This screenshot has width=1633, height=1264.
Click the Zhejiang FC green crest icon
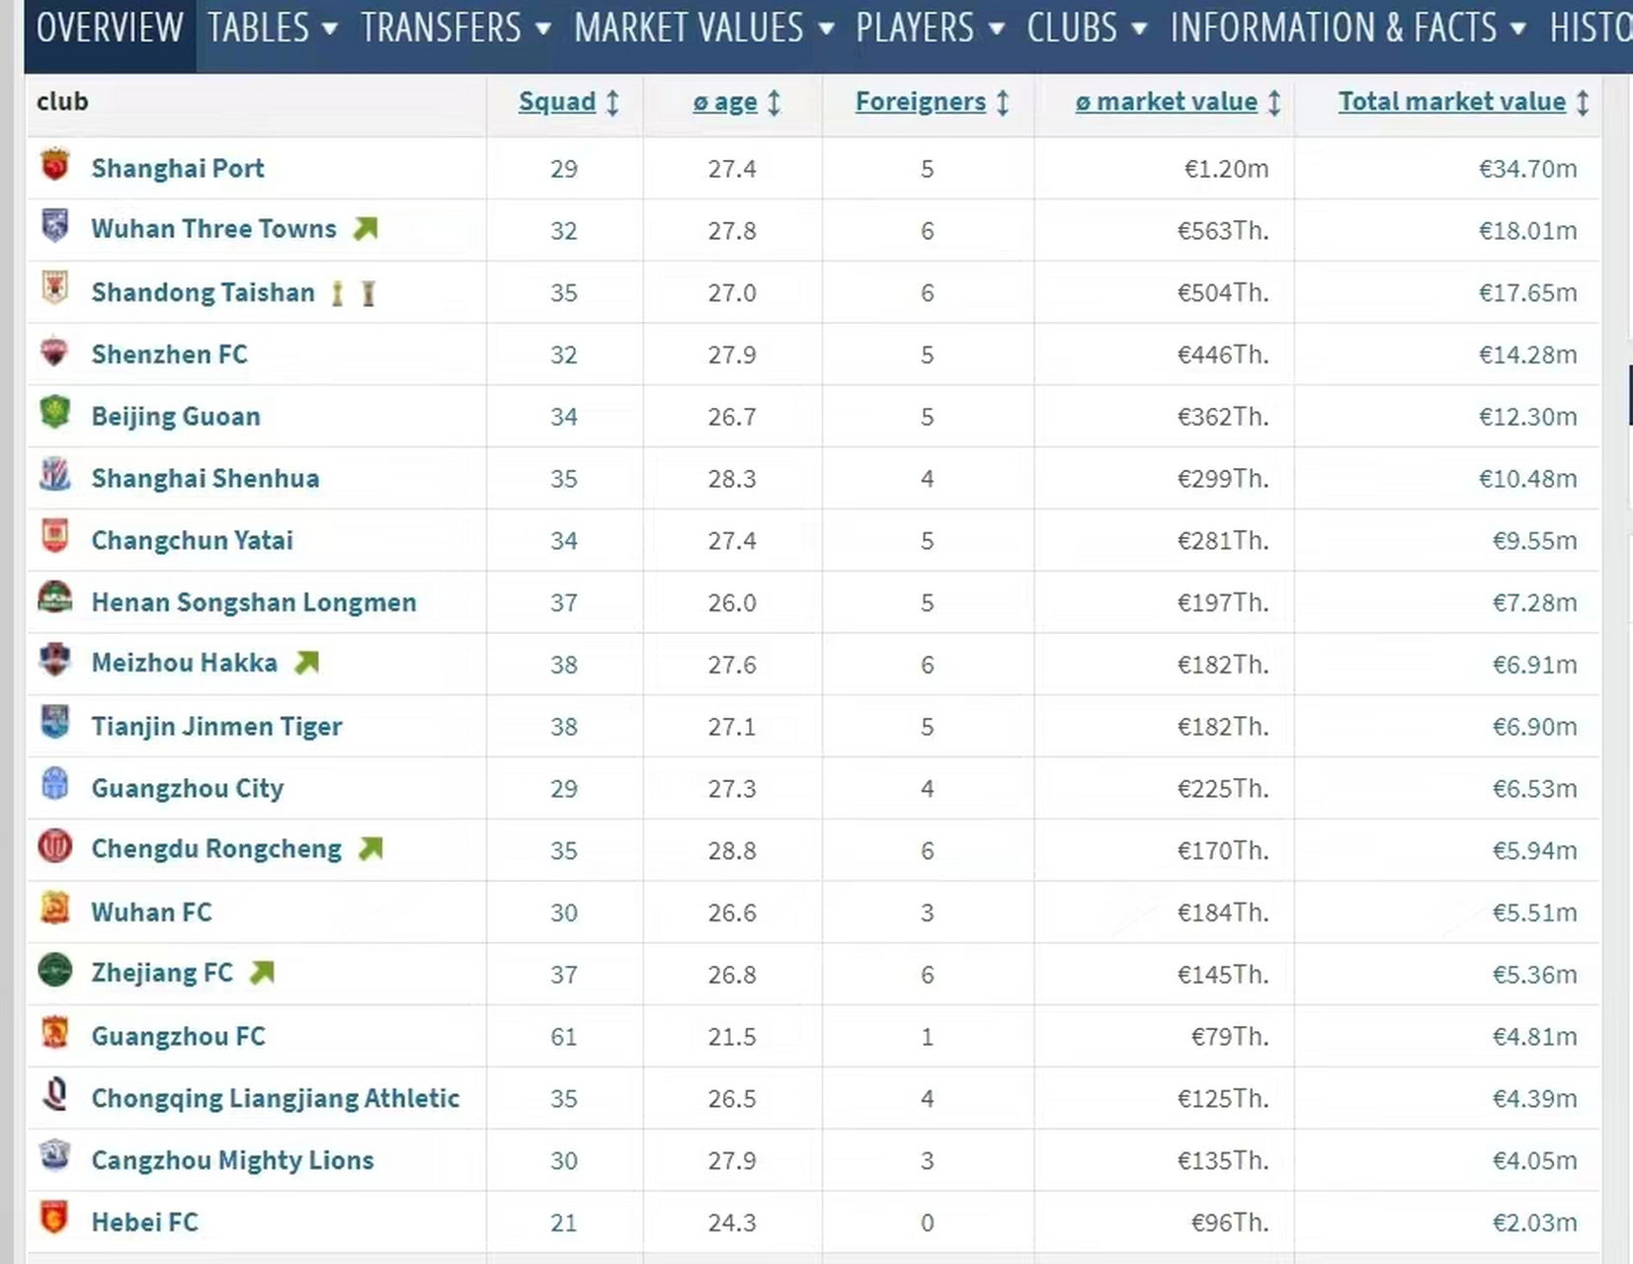[55, 972]
